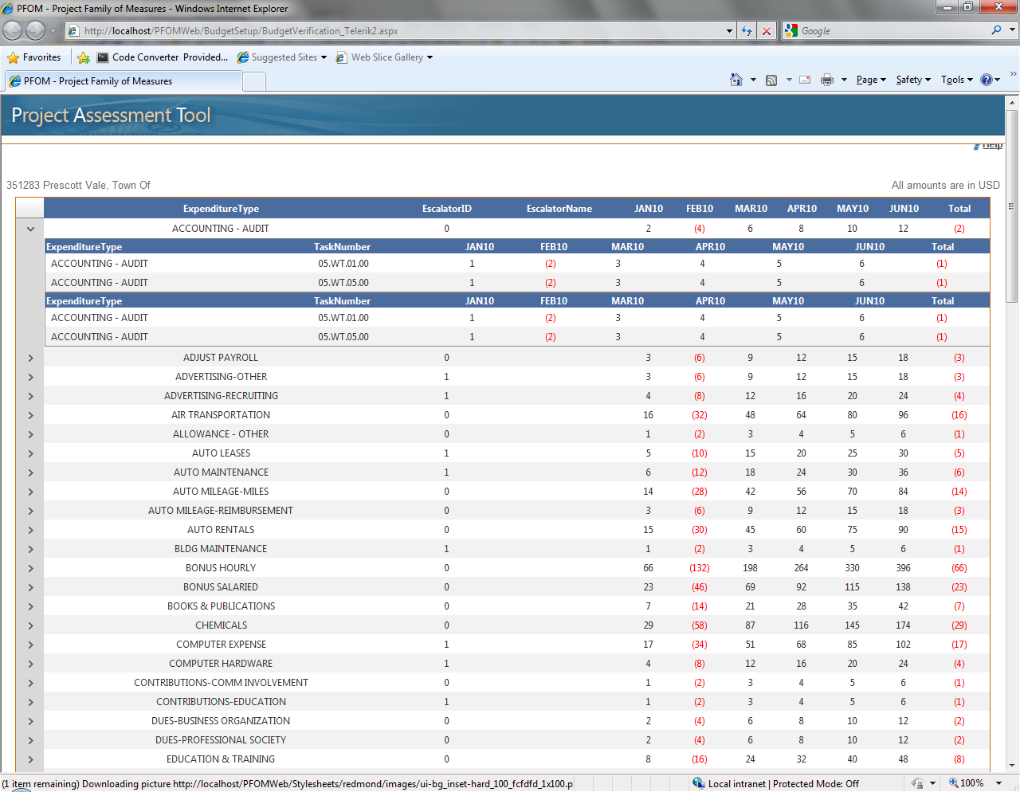
Task: Expand the AIR TRANSPORTATION row
Action: click(30, 415)
